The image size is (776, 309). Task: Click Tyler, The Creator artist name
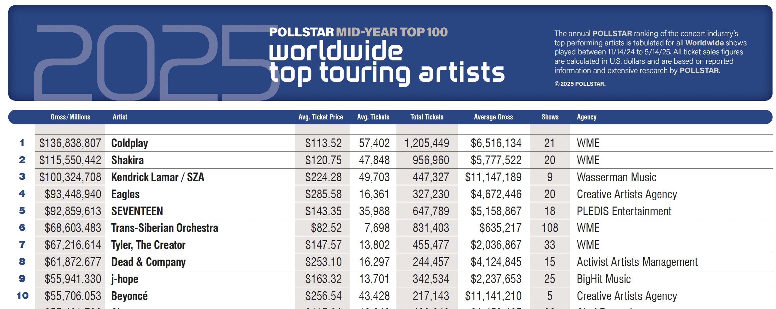tap(148, 245)
